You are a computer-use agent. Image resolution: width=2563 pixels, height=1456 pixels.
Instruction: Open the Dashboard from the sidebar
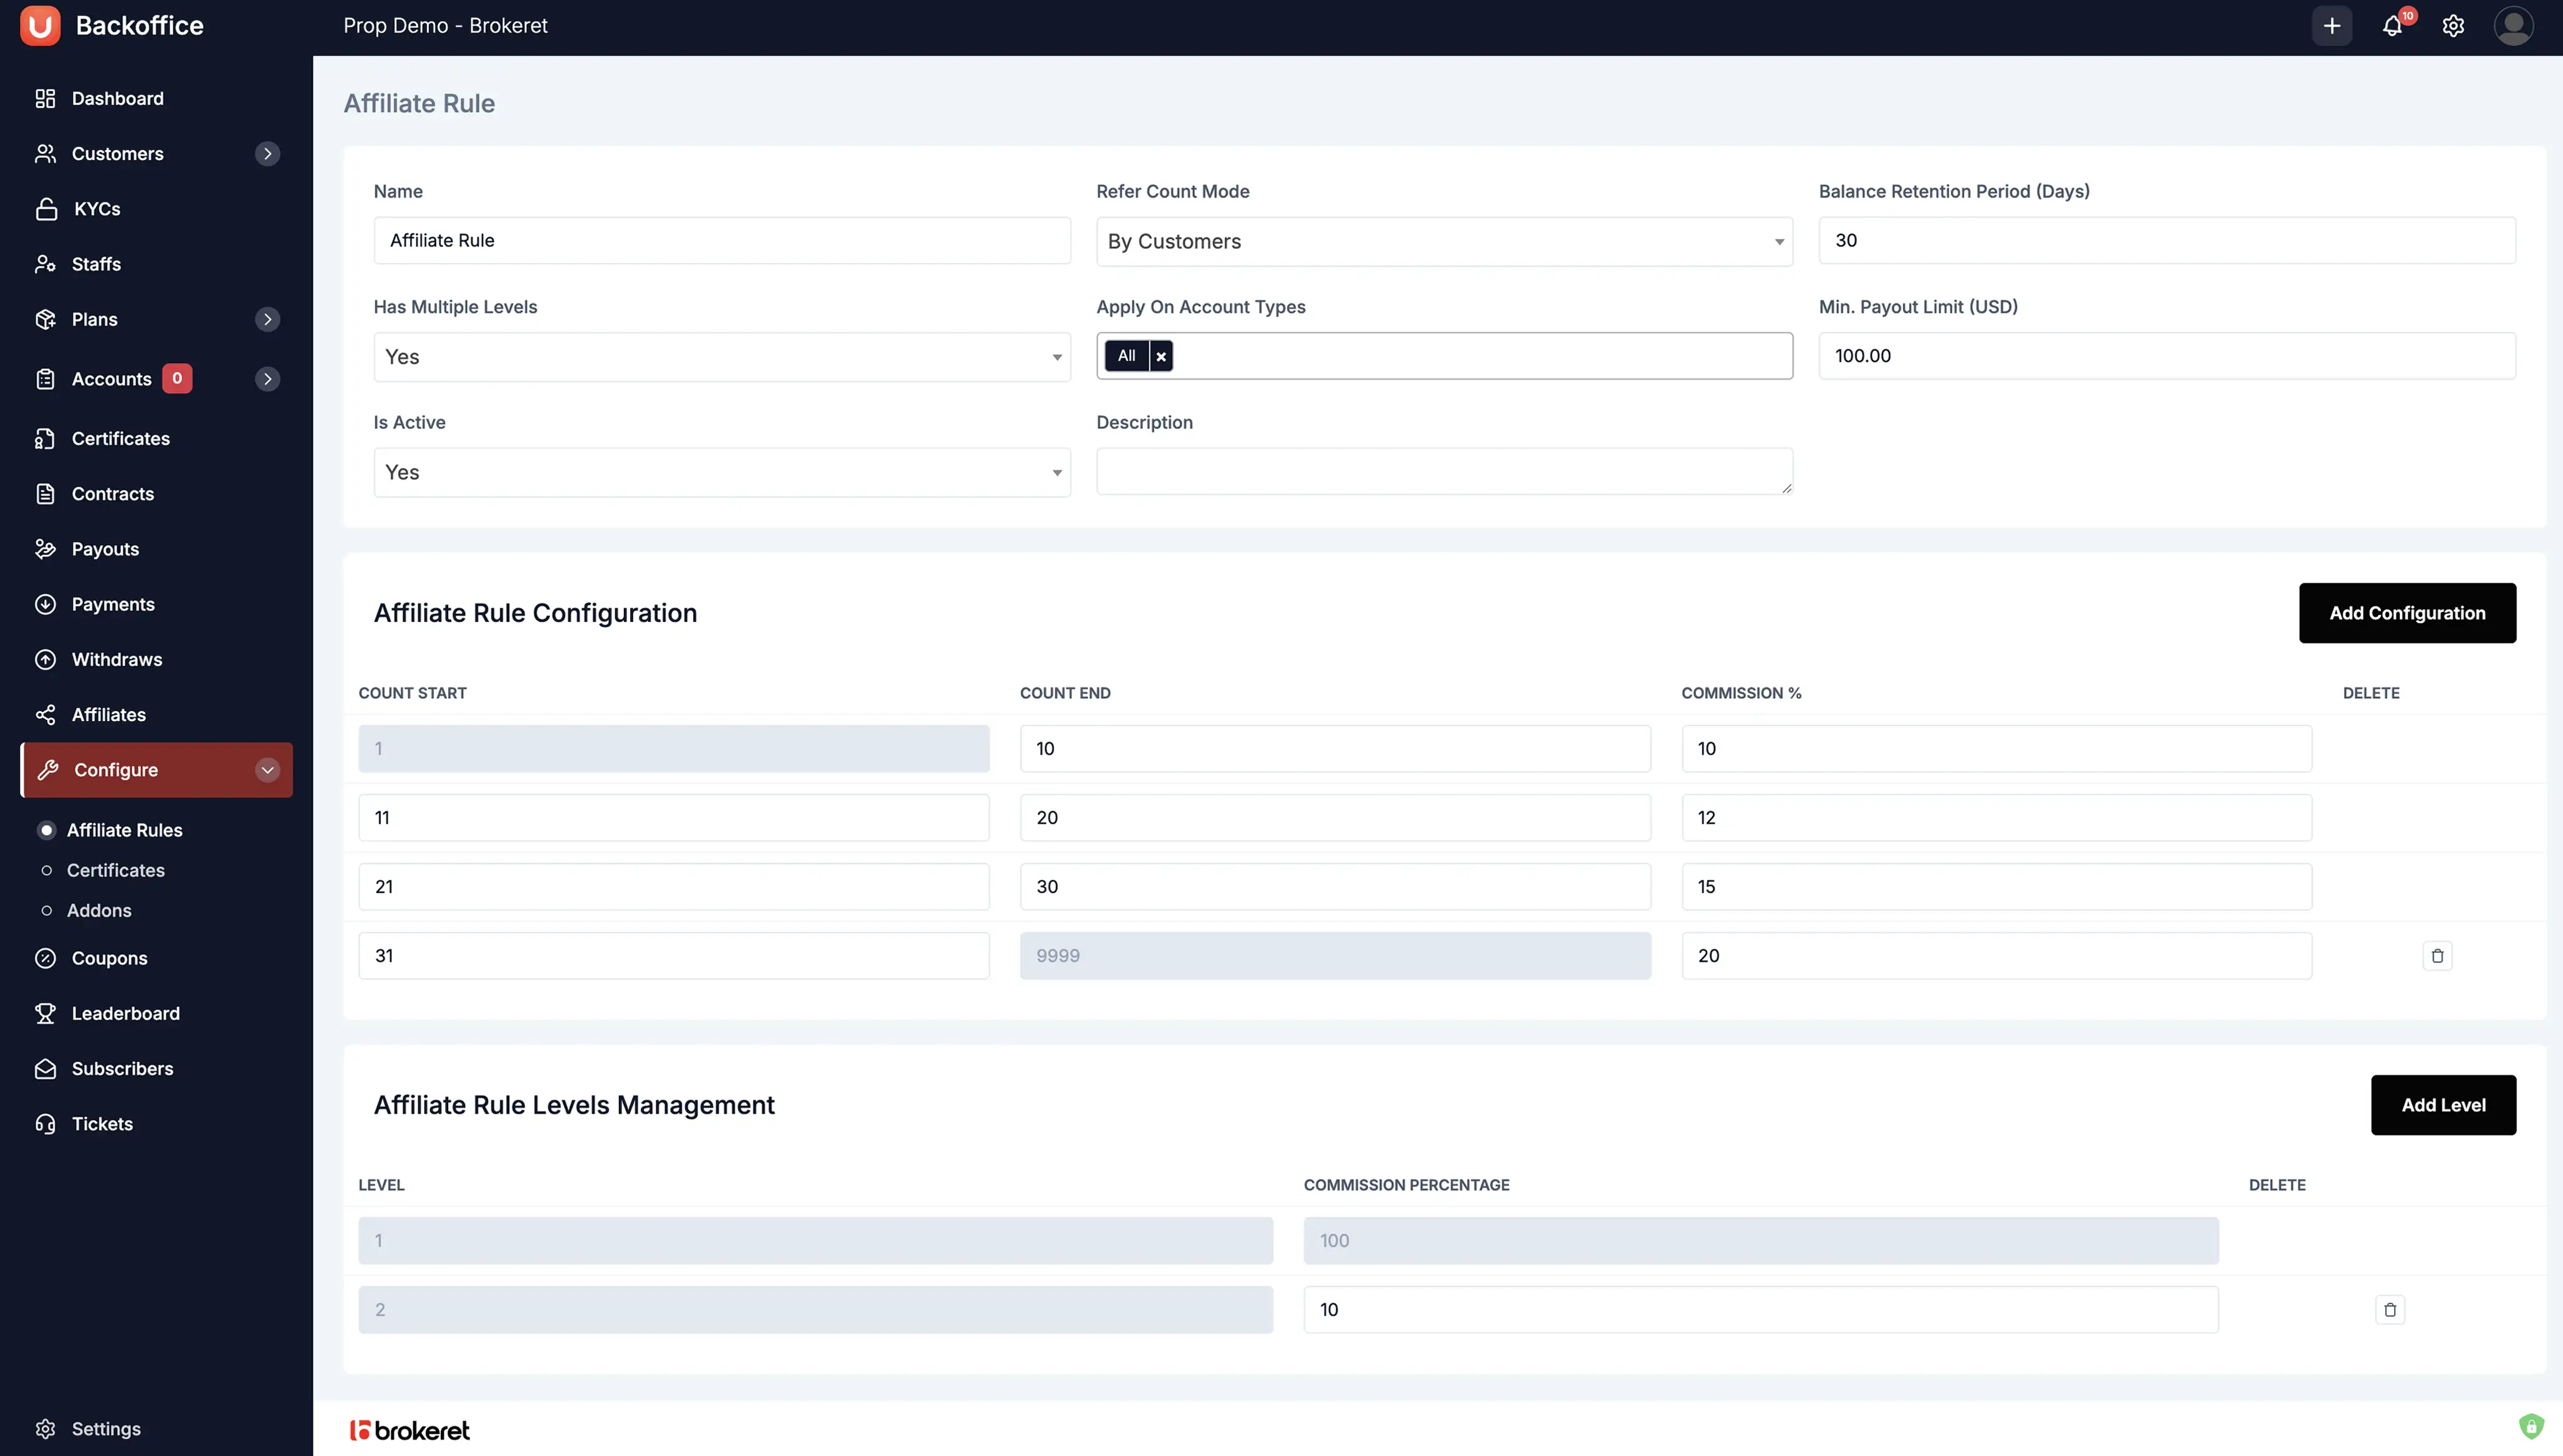(117, 98)
